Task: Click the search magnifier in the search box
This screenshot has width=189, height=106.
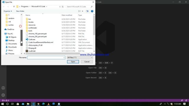Action: click(92, 6)
